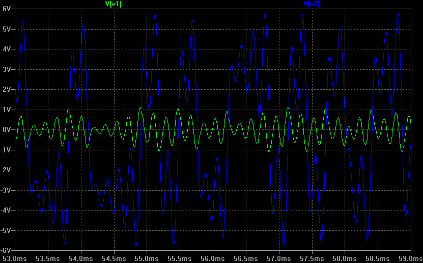
Task: Click the 59.0ms time axis label
Action: [411, 259]
